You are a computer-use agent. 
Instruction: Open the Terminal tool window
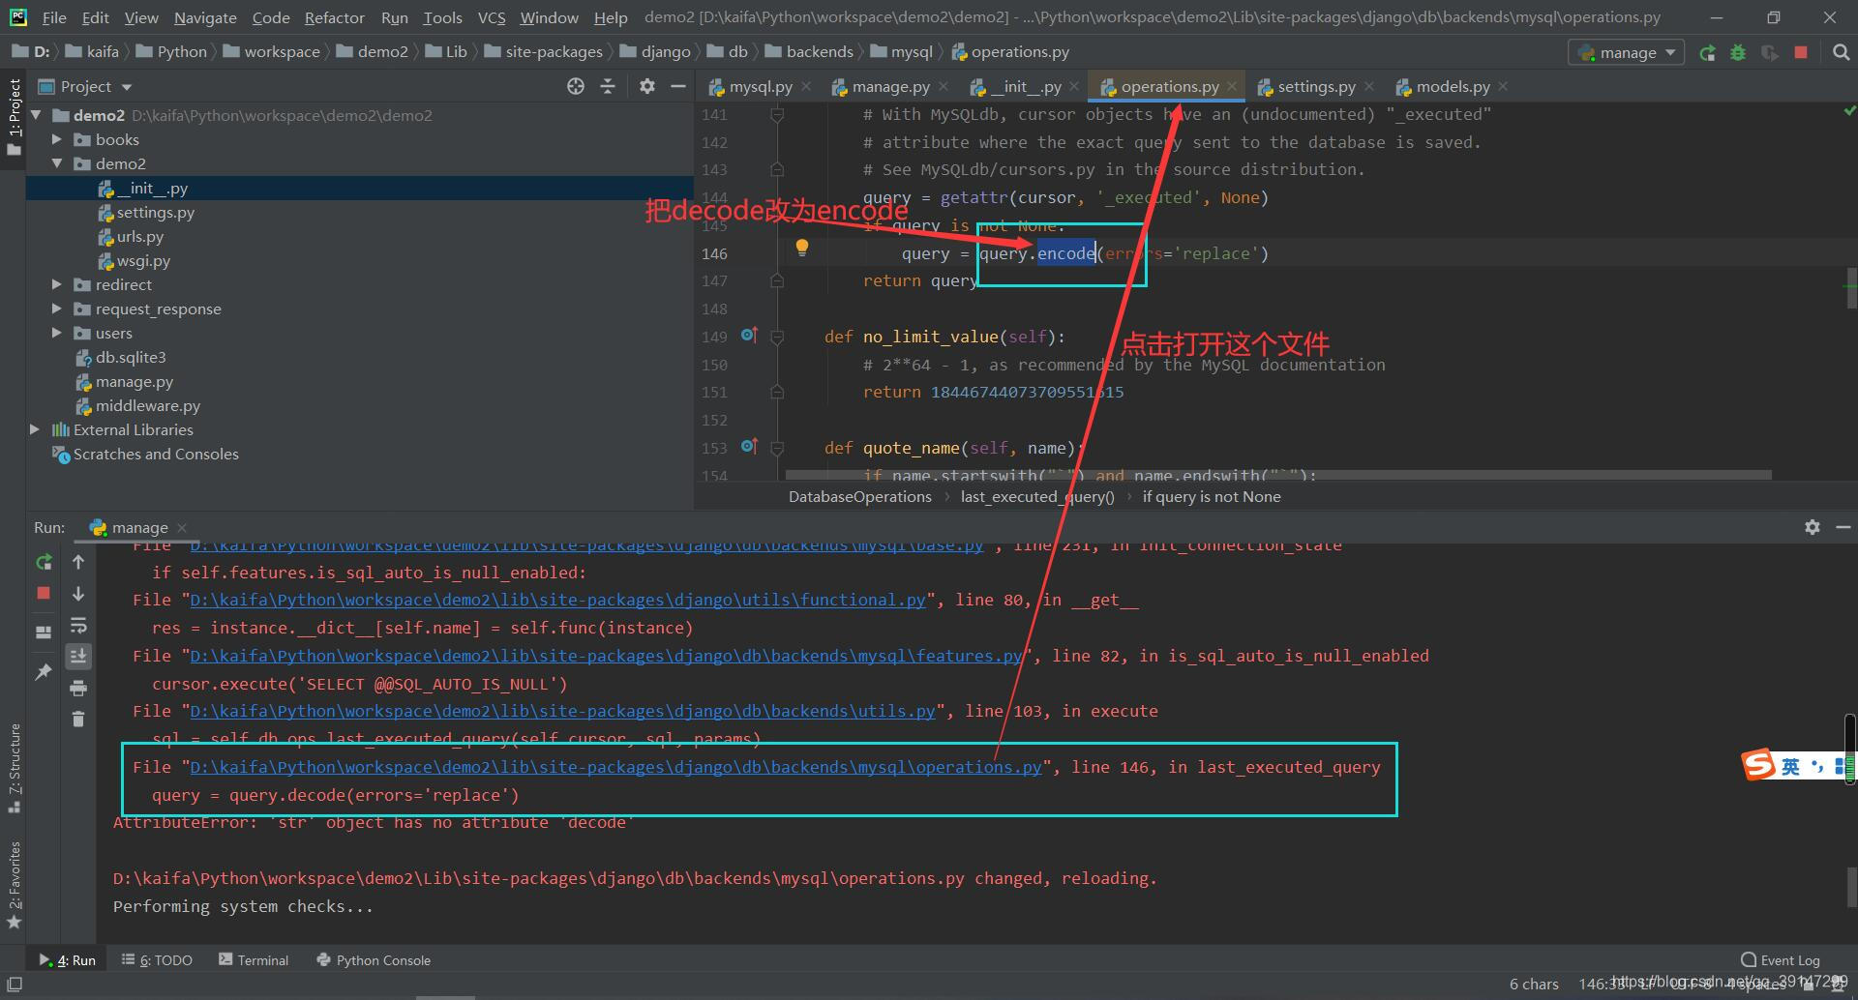click(254, 960)
